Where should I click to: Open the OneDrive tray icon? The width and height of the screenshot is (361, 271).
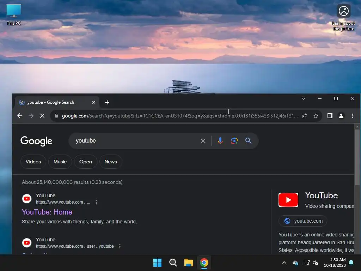pyautogui.click(x=295, y=263)
